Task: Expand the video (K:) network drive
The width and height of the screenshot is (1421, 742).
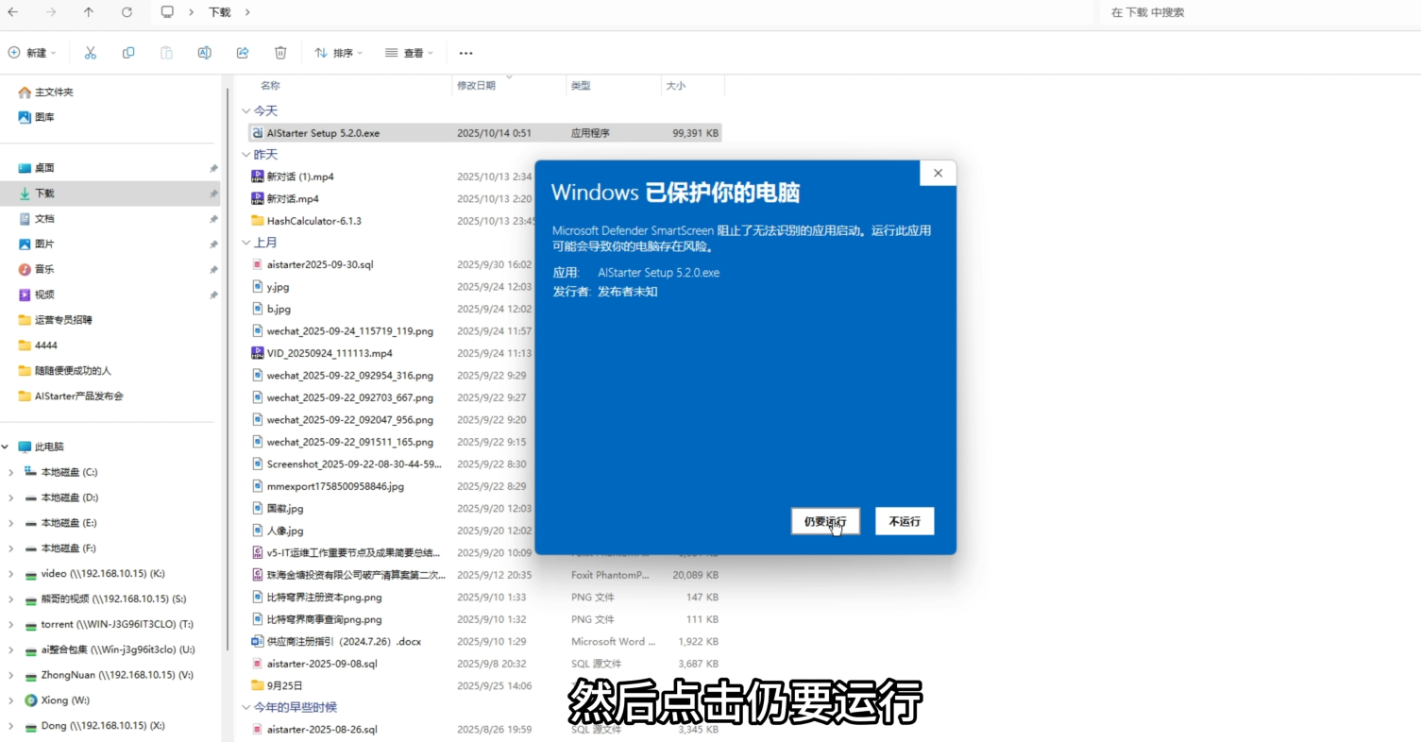Action: click(11, 574)
